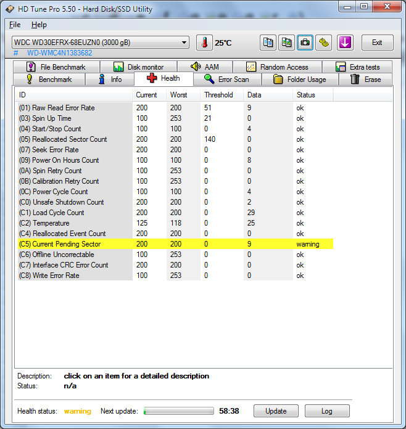Click the Exit button
406x429 pixels.
click(377, 43)
